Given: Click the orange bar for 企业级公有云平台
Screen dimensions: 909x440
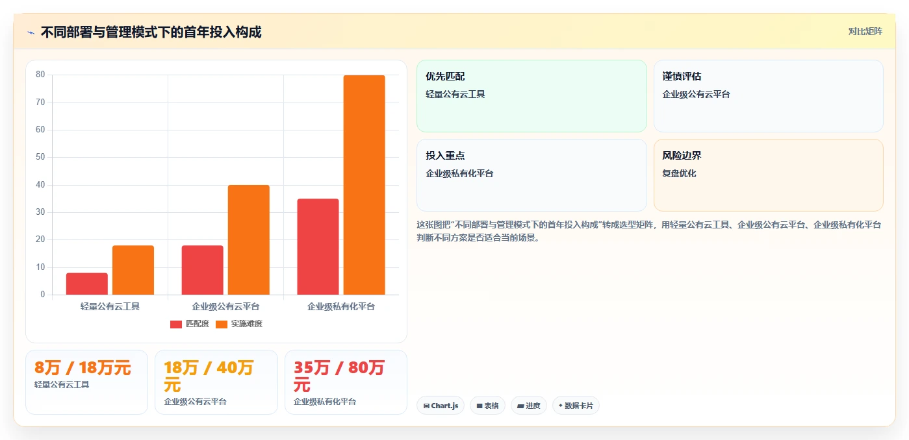Looking at the screenshot, I should click(x=249, y=240).
